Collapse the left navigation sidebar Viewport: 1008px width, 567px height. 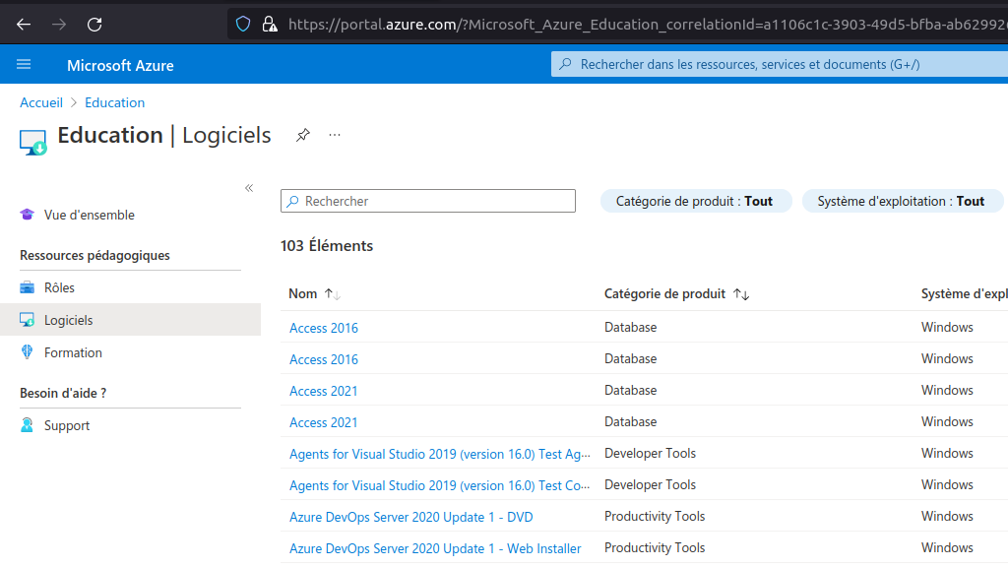[249, 188]
